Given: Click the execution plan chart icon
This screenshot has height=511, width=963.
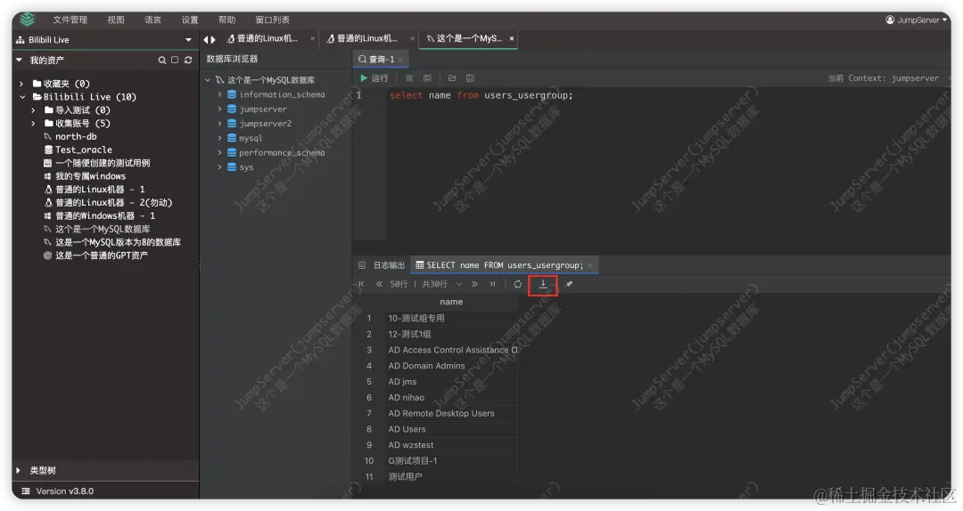Looking at the screenshot, I should point(427,78).
